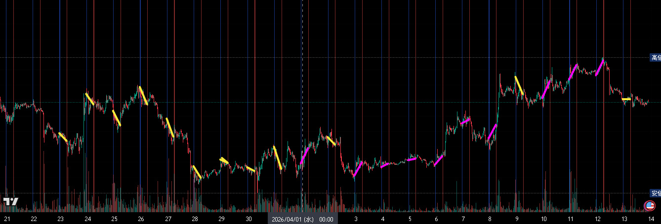Select date 23 on the time axis
The image size is (661, 224).
pos(60,219)
